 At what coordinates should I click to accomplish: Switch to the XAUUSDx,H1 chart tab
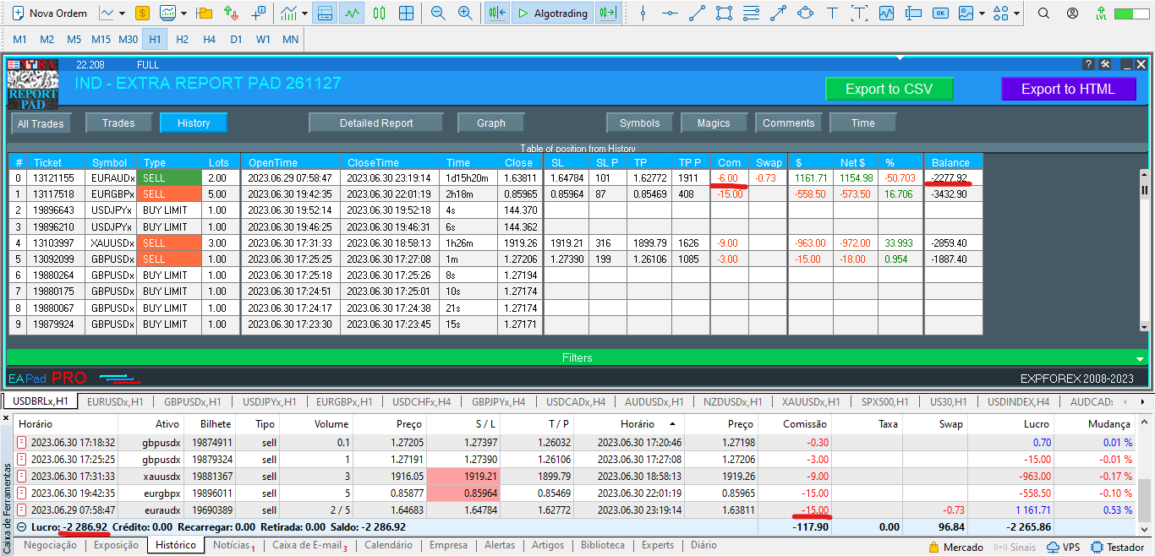[811, 401]
